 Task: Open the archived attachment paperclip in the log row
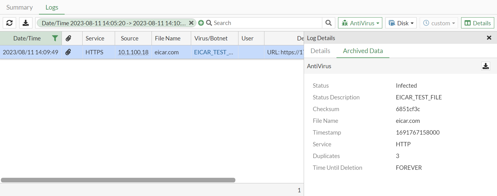coord(68,52)
